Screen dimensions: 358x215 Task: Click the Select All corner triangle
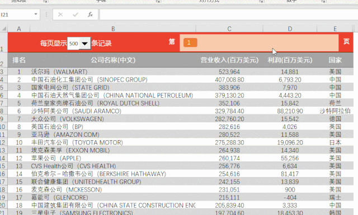[x=4, y=28]
